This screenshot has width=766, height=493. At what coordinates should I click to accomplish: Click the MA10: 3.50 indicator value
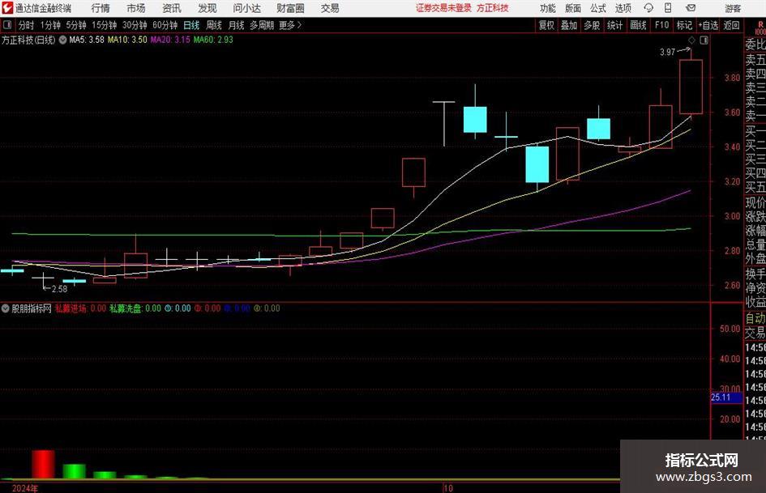click(x=127, y=40)
